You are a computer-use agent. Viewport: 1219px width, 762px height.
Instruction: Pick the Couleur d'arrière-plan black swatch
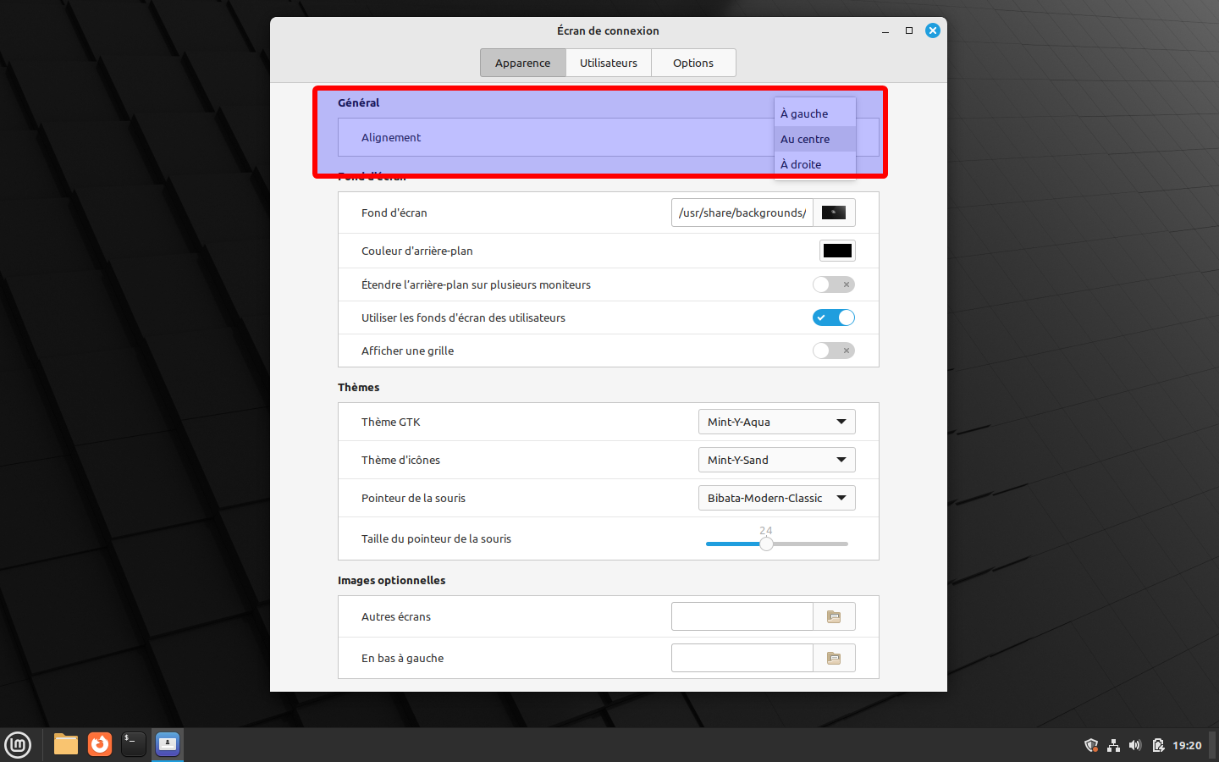[x=837, y=251]
